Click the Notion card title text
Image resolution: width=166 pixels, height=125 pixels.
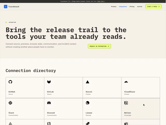click(127, 113)
